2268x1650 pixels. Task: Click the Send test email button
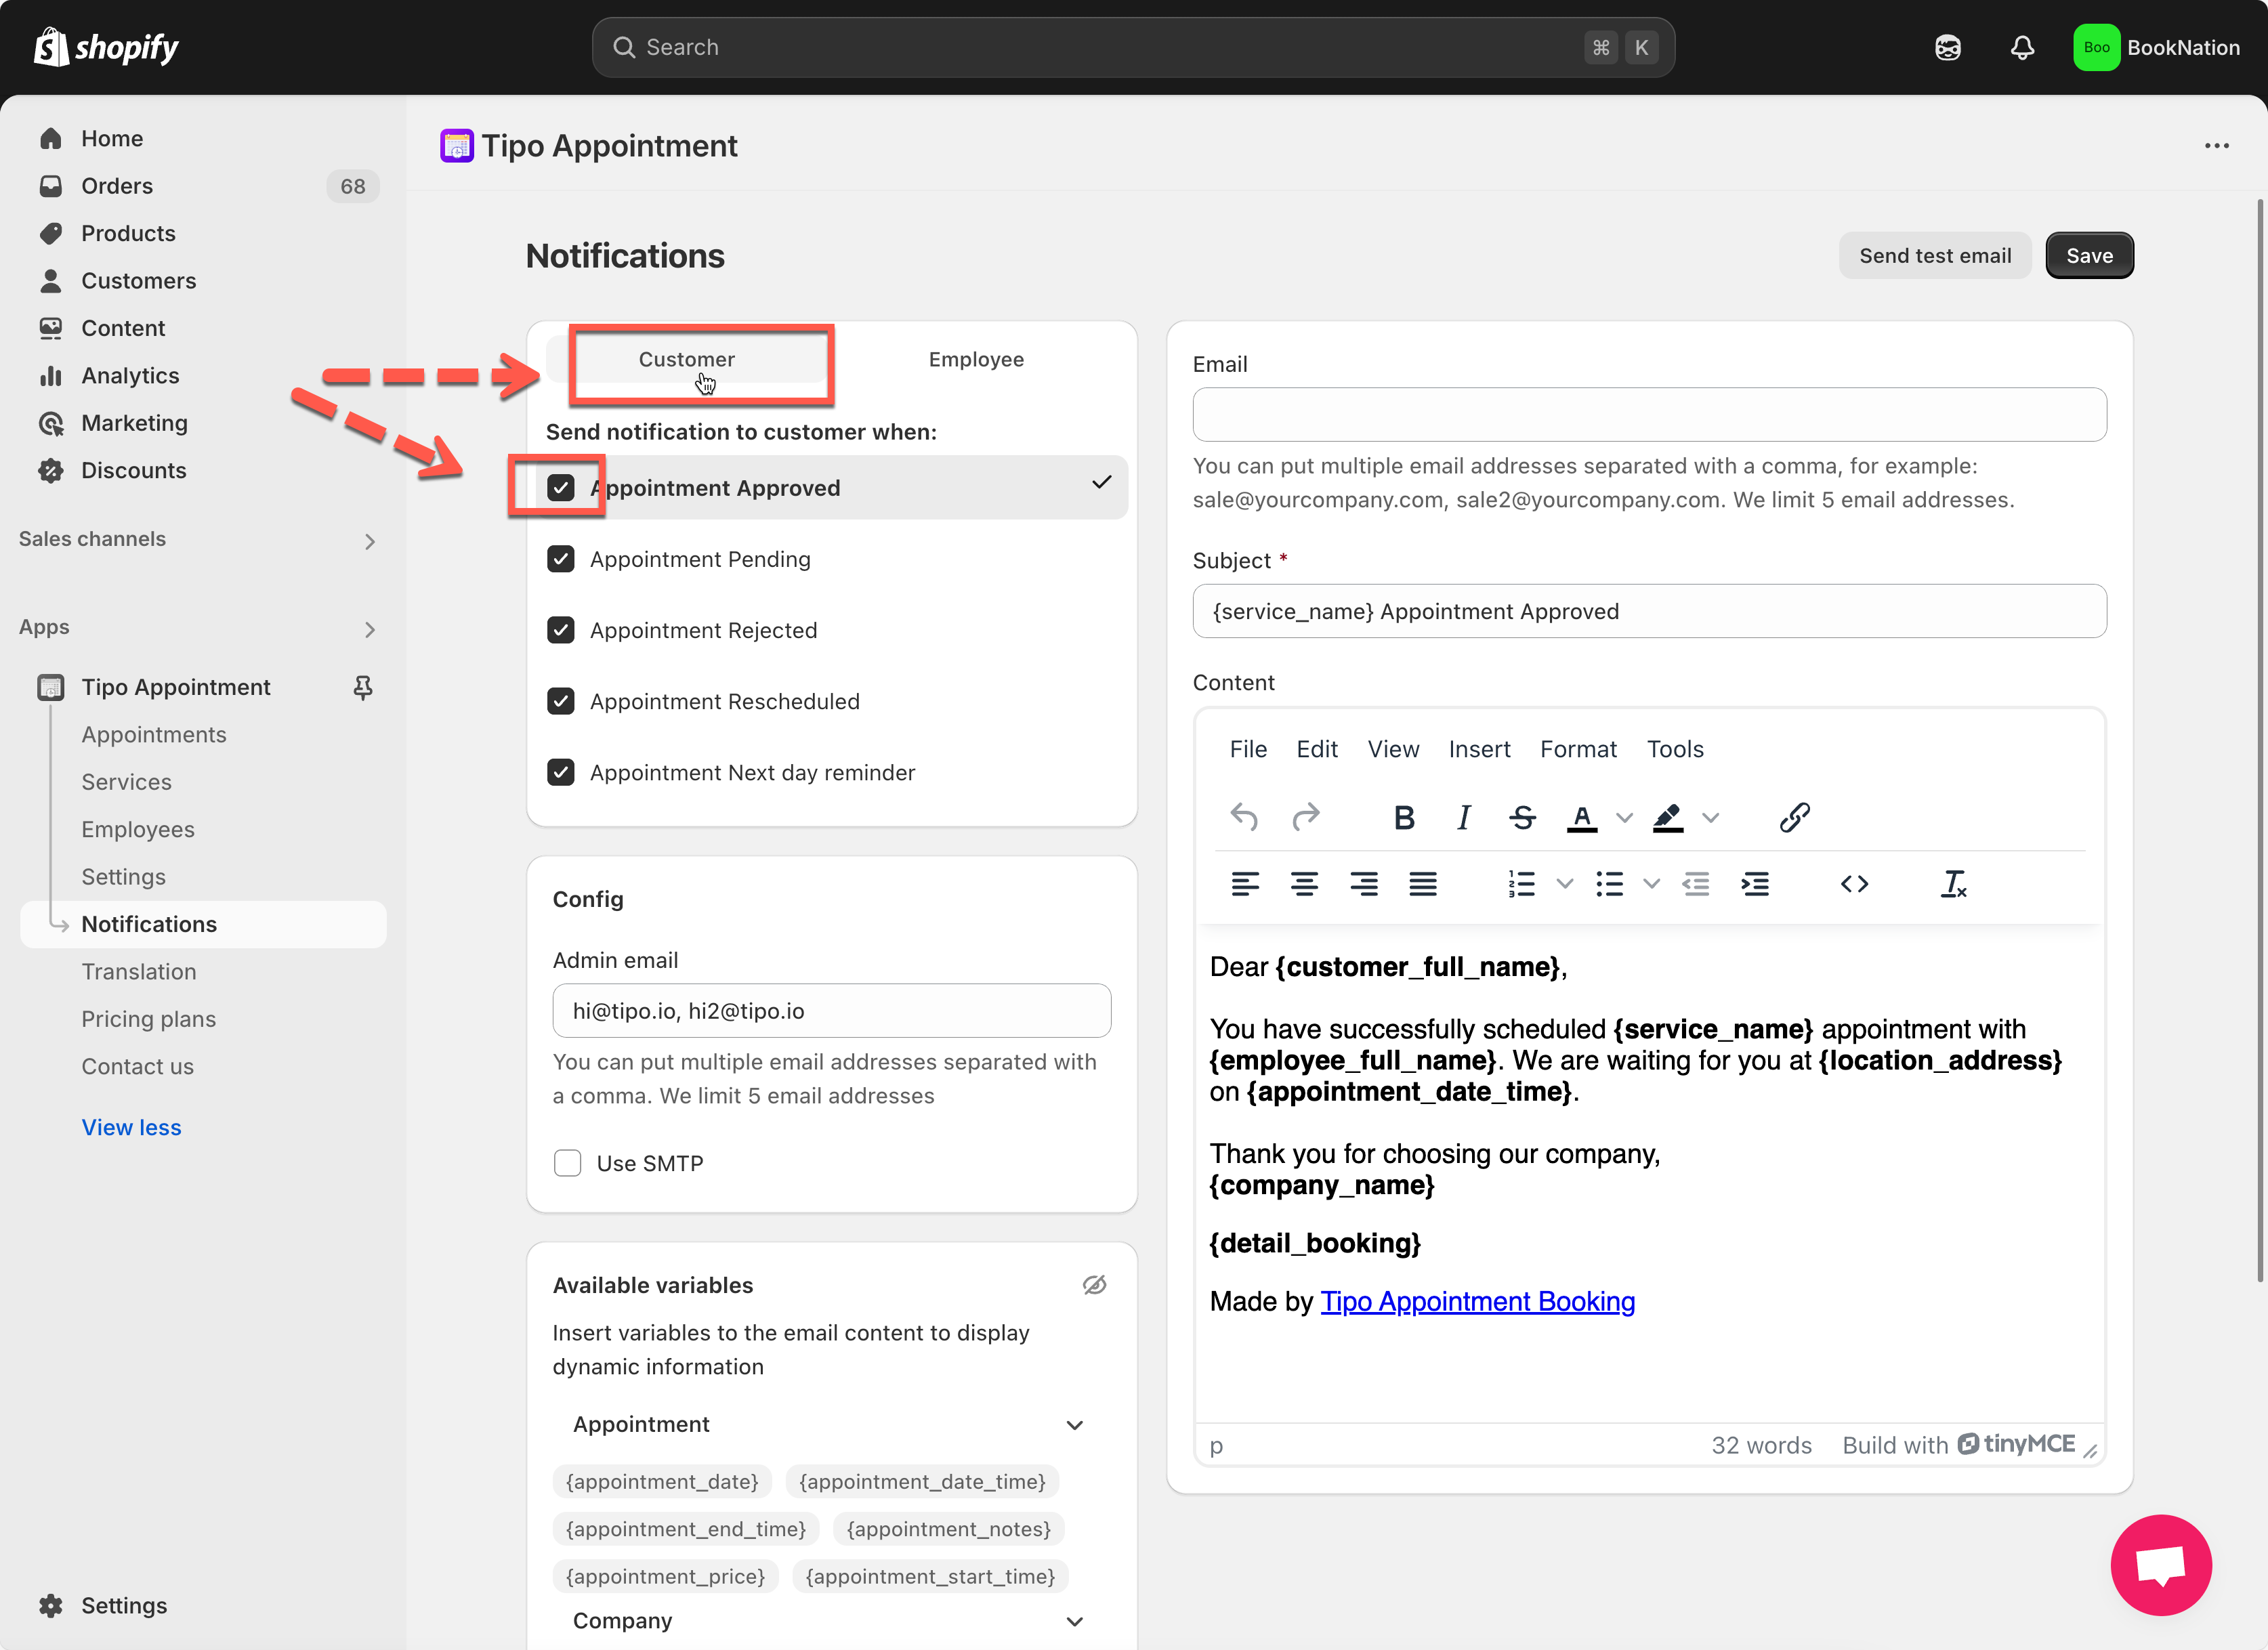point(1934,256)
